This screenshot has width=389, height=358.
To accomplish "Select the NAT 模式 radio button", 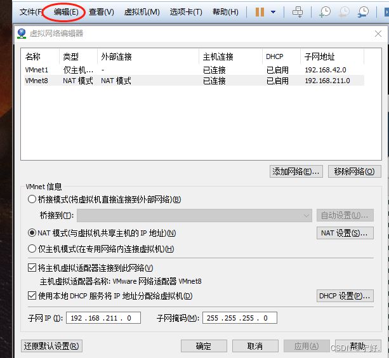I will click(x=32, y=233).
